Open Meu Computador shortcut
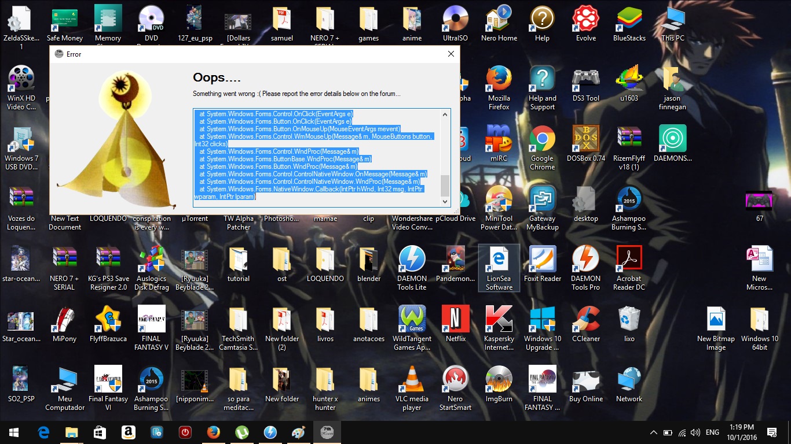 pos(65,389)
